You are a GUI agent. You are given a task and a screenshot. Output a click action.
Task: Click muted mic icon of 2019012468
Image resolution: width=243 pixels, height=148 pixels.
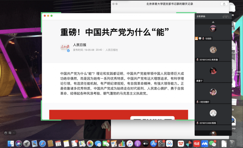pyautogui.click(x=198, y=123)
